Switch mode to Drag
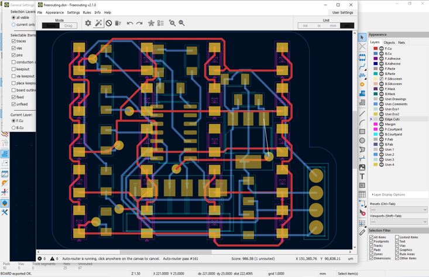429x277 pixels. 68,25
